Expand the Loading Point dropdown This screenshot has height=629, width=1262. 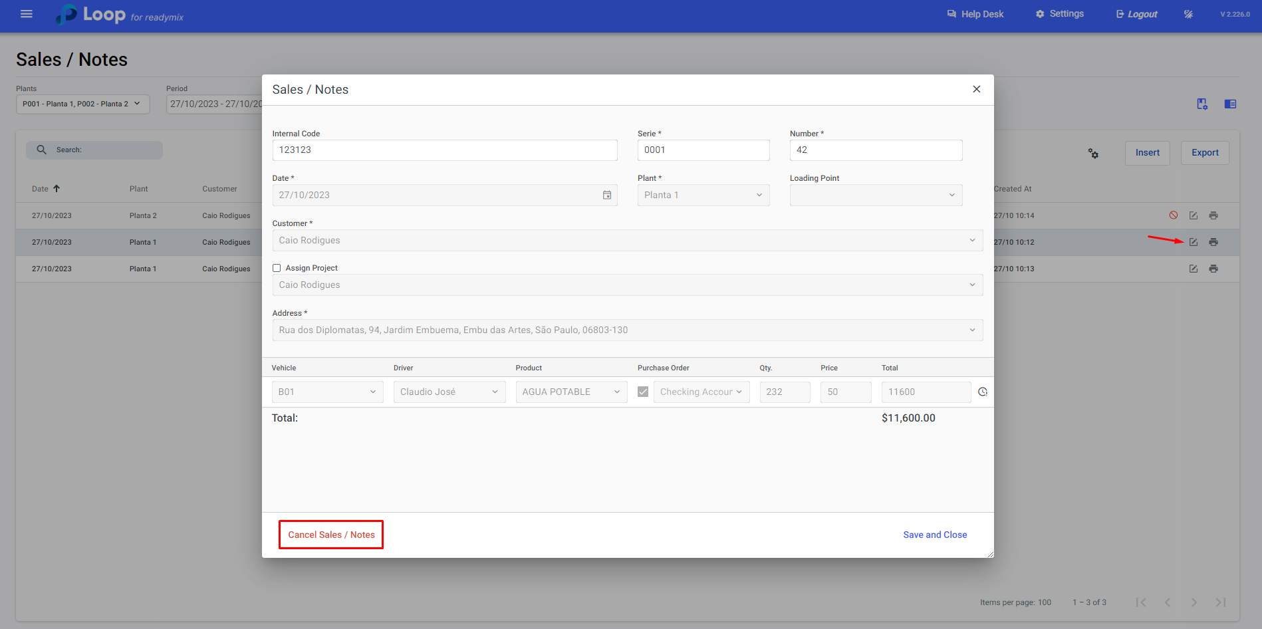[875, 195]
